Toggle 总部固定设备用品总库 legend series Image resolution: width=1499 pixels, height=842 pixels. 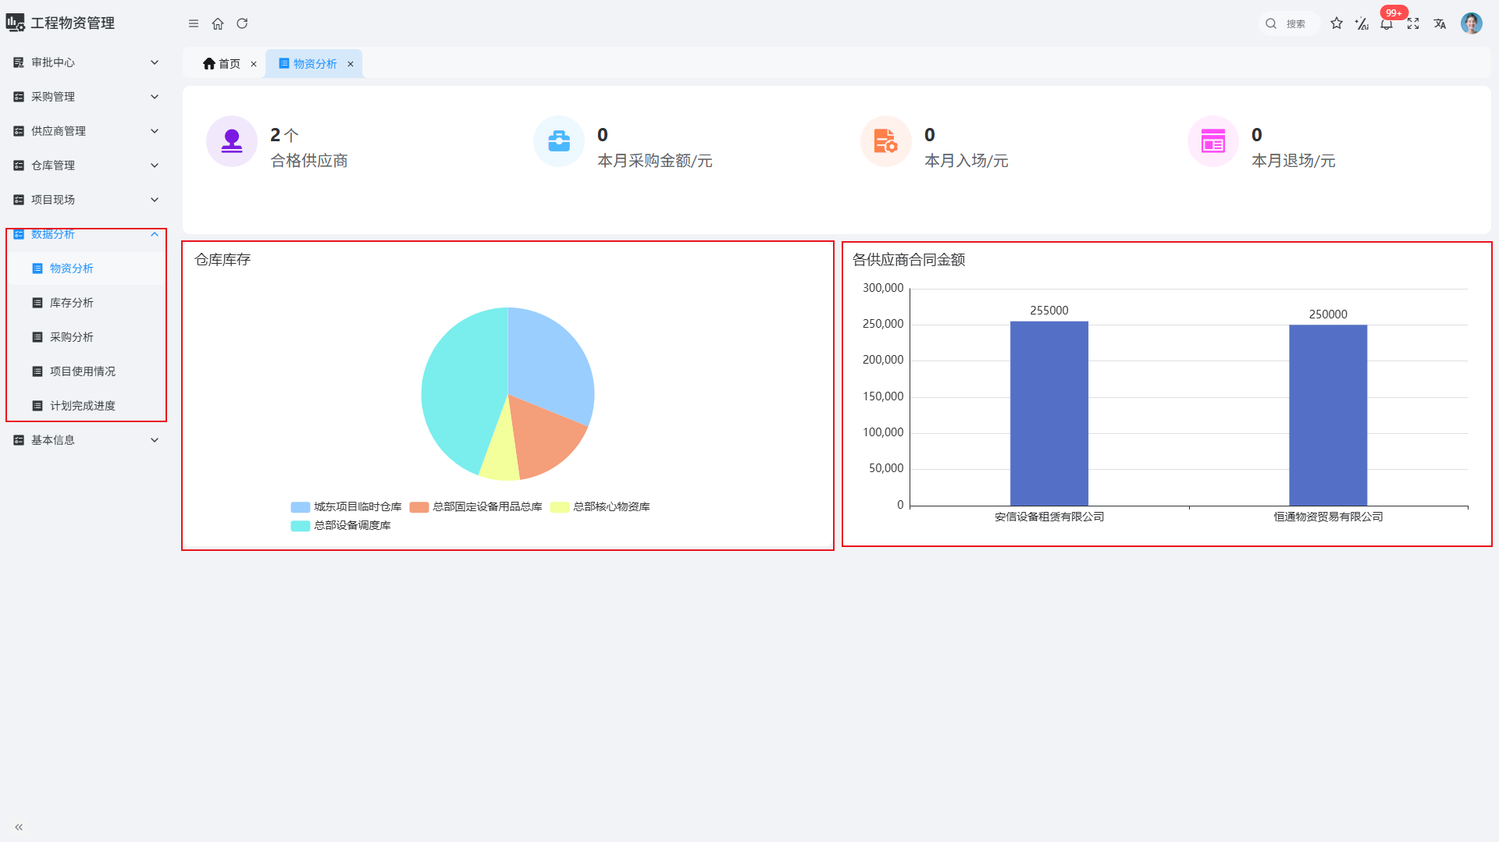(x=475, y=507)
